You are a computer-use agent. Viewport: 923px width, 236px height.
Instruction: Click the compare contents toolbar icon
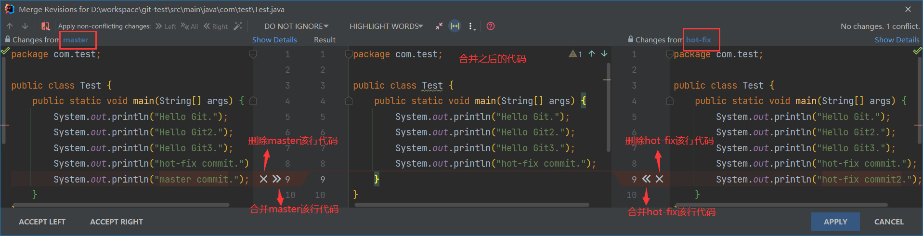[45, 26]
